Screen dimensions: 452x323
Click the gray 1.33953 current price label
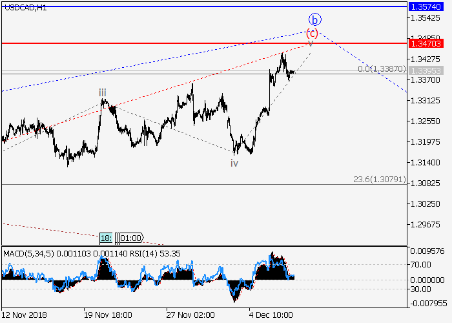426,70
